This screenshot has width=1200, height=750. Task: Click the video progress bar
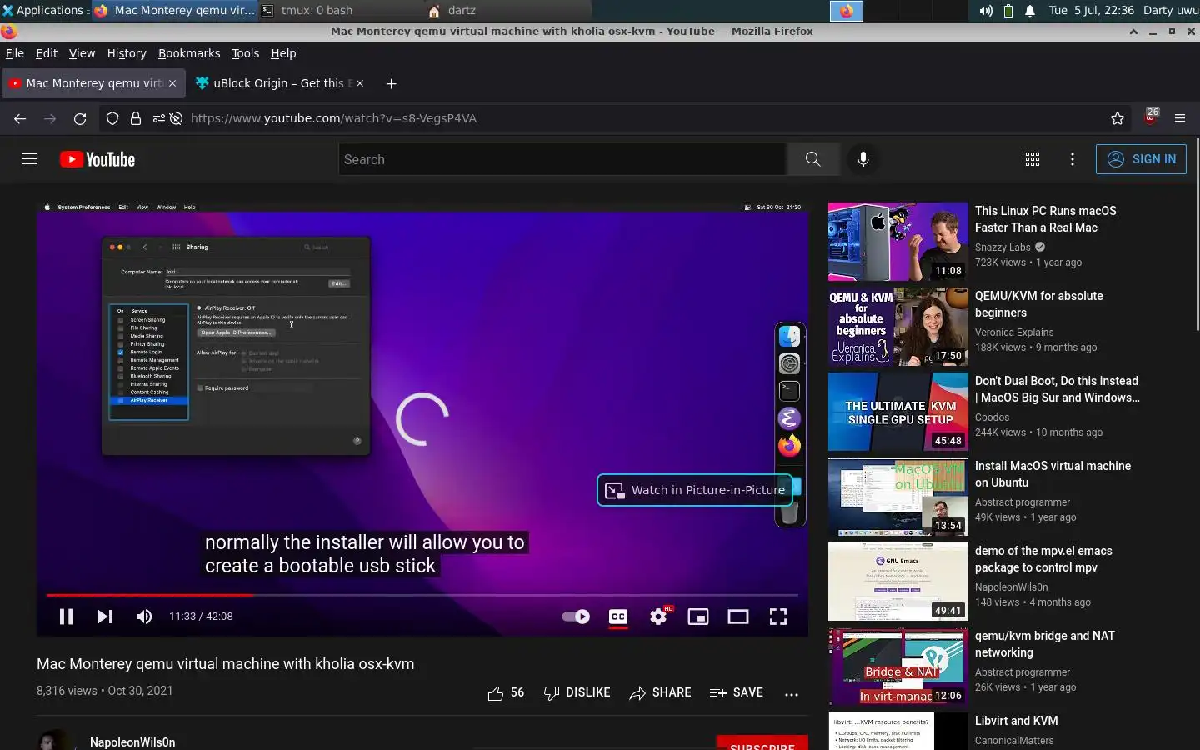[422, 595]
